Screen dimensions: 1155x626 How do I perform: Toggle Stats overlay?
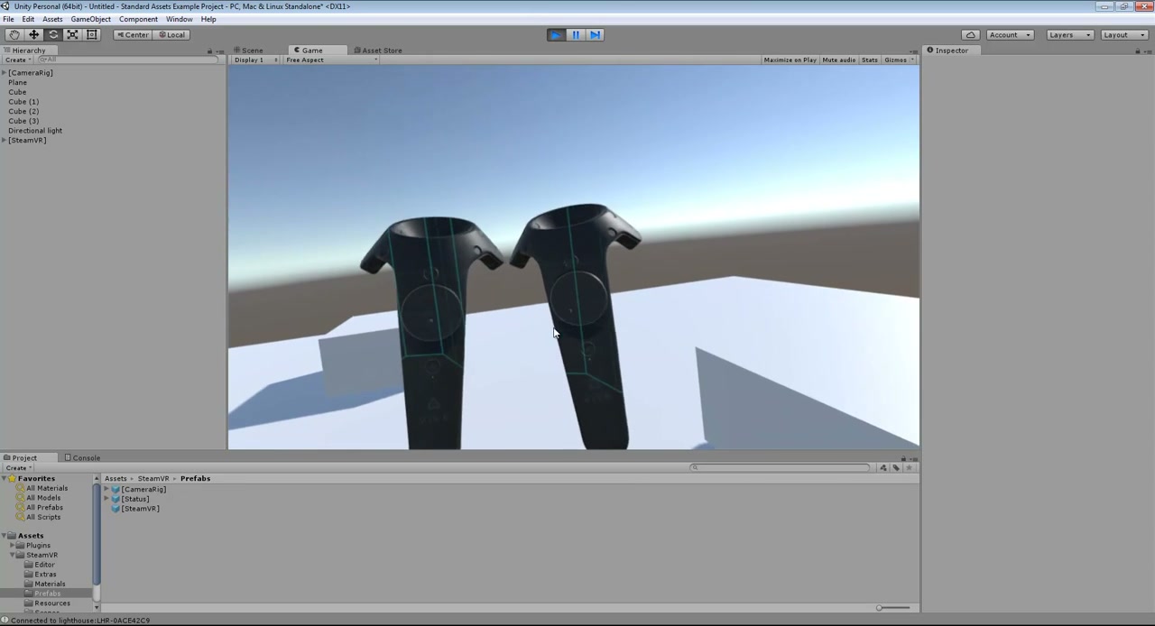[869, 60]
